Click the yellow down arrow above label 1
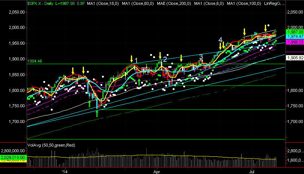Image resolution: width=304 pixels, height=174 pixels. pyautogui.click(x=132, y=59)
